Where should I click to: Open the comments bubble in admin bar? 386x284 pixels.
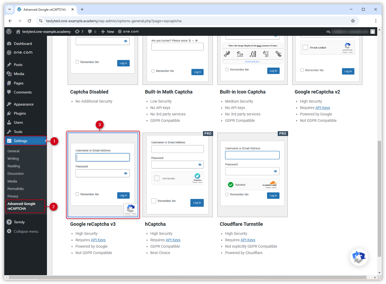[x=92, y=32]
